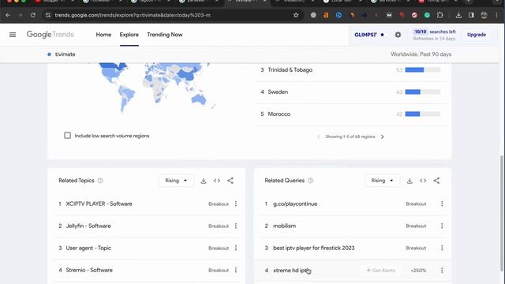Embed Related Queries widget

[423, 181]
